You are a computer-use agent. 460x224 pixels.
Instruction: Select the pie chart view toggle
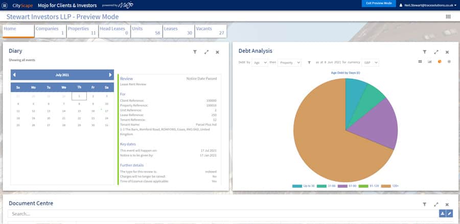pos(439,62)
